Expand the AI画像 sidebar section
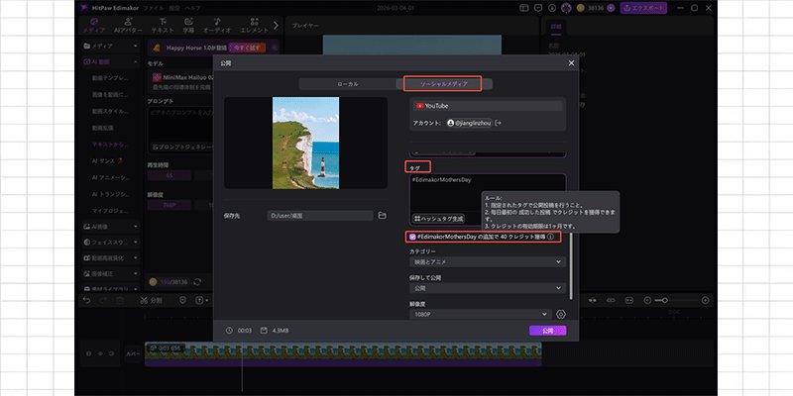 click(x=110, y=227)
